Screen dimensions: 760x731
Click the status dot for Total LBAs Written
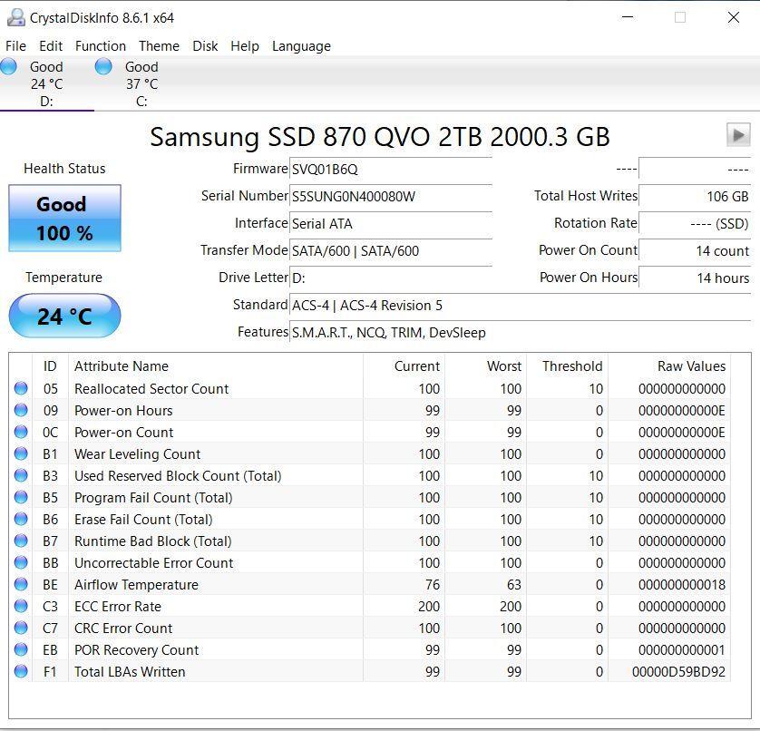click(x=21, y=671)
